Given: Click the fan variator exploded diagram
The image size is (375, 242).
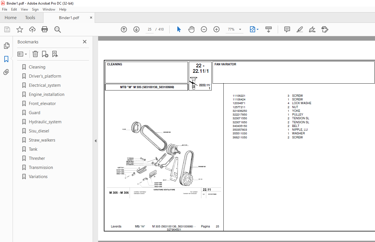Looking at the screenshot, I should [163, 154].
